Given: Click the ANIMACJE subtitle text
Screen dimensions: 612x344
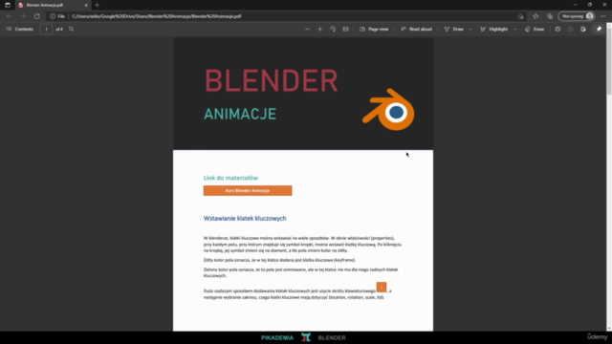Looking at the screenshot, I should pyautogui.click(x=240, y=115).
